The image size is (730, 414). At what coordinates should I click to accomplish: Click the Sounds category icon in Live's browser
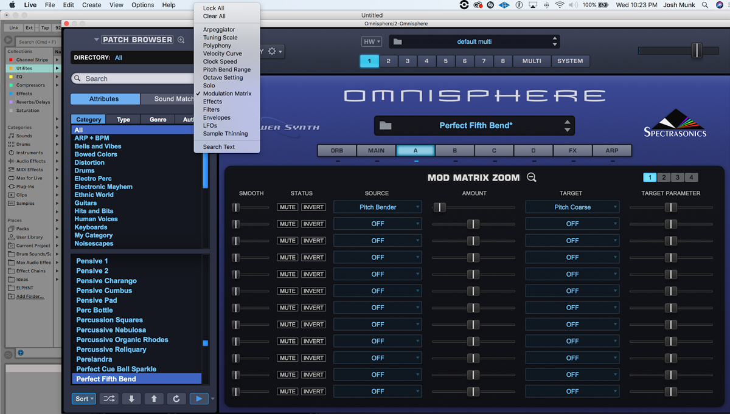12,136
